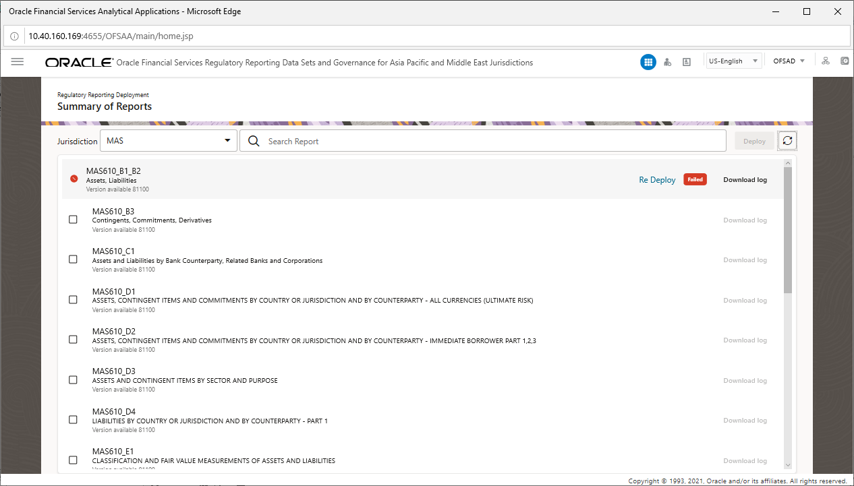Click the browser address bar URL

tap(111, 36)
